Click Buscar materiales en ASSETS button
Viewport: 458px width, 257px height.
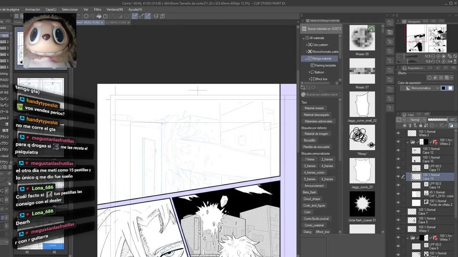[x=321, y=29]
